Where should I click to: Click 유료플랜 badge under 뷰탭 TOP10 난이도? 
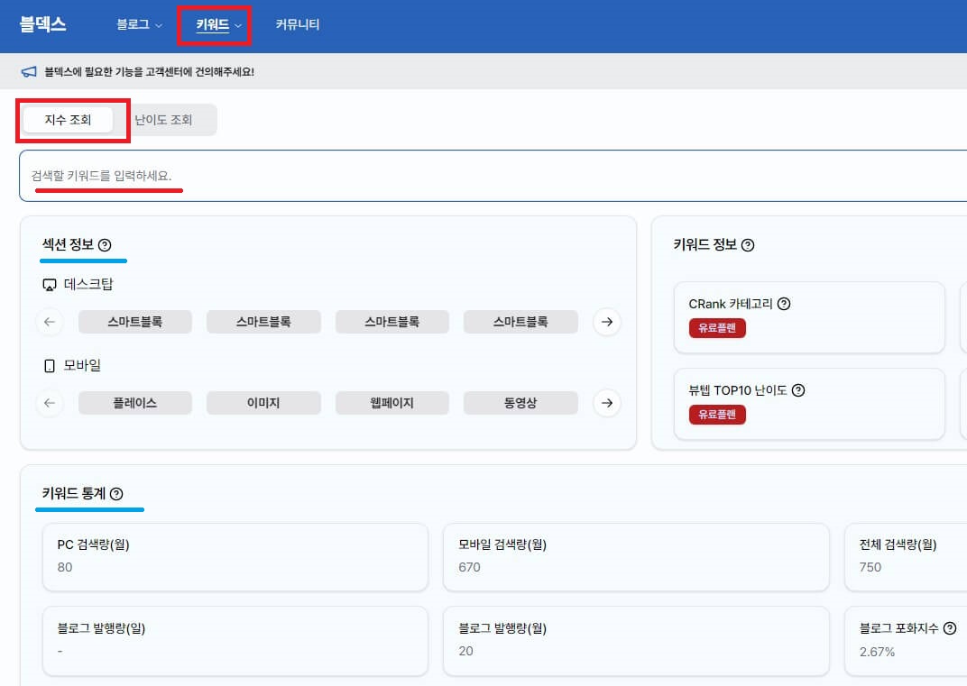717,415
